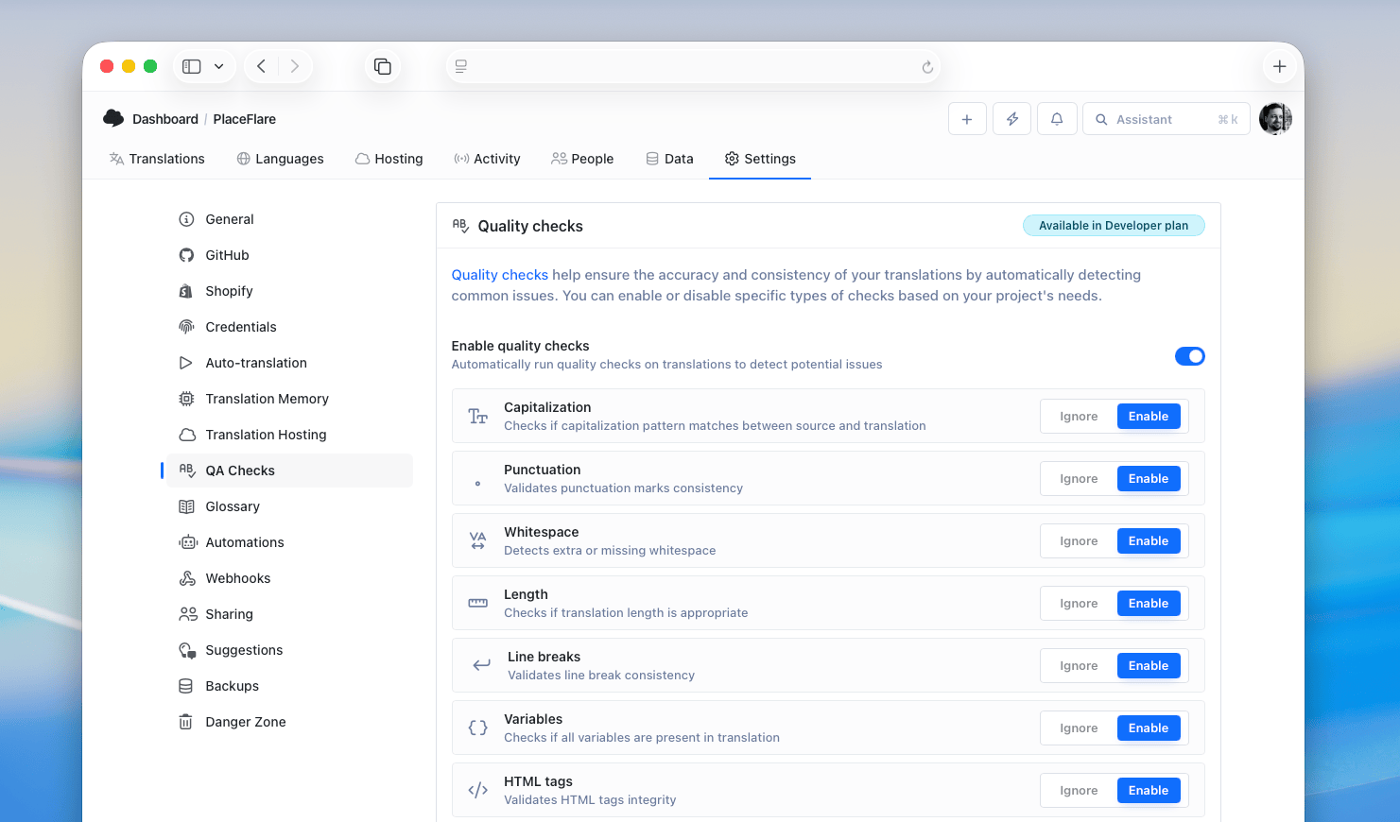This screenshot has width=1400, height=822.
Task: Click the user profile avatar
Action: [1275, 119]
